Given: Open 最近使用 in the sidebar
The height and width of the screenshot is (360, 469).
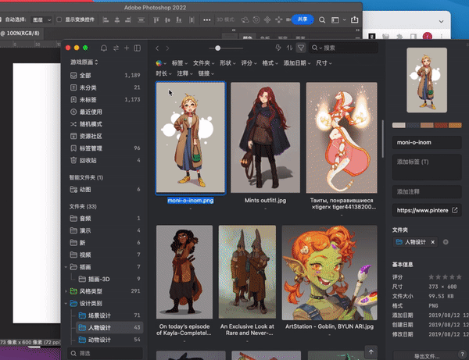Looking at the screenshot, I should click(105, 112).
